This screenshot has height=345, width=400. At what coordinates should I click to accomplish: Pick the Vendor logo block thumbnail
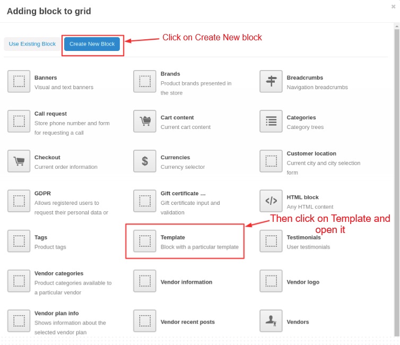[271, 281]
